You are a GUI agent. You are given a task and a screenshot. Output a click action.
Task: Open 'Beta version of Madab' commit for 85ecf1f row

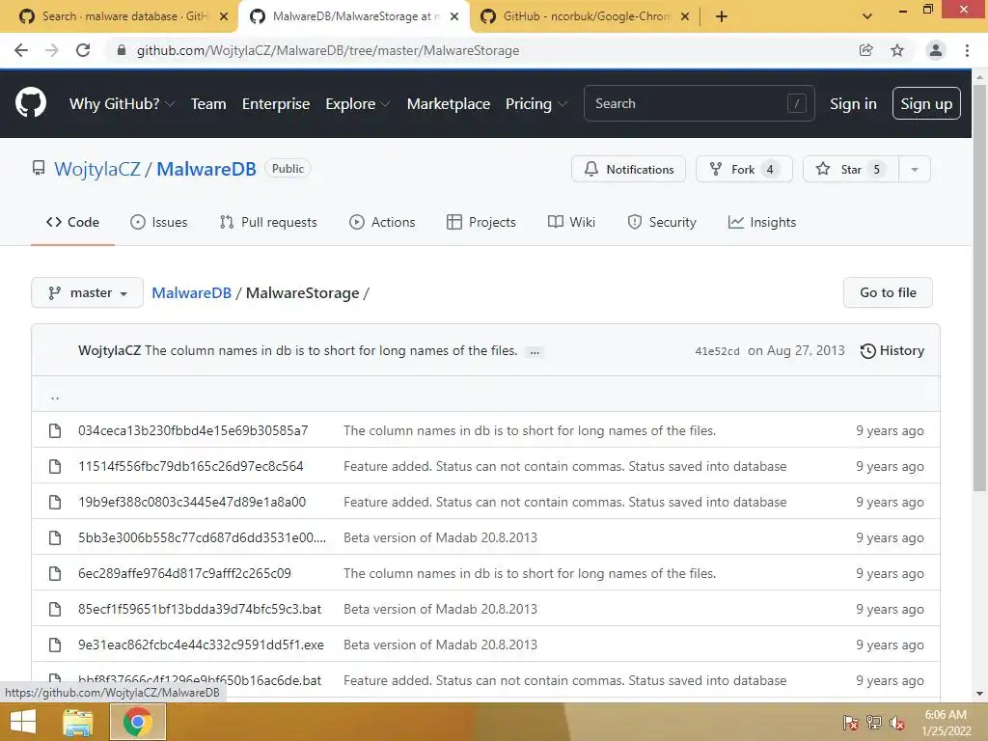pos(440,610)
